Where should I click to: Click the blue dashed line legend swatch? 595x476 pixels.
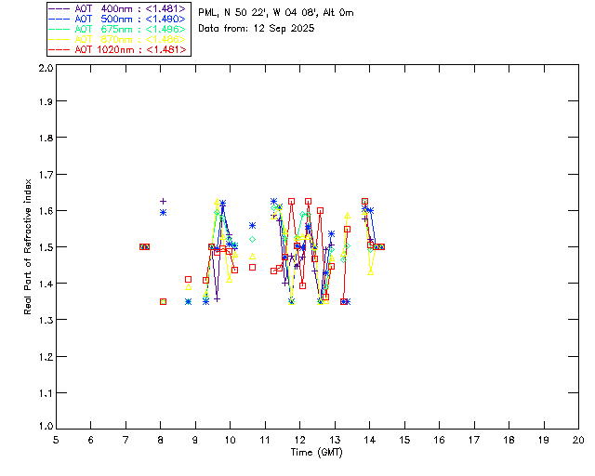pyautogui.click(x=59, y=20)
